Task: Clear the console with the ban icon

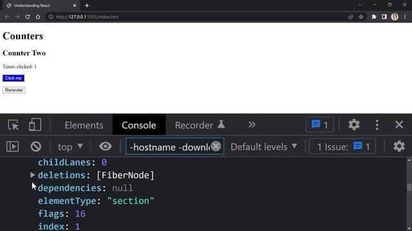Action: coord(36,147)
